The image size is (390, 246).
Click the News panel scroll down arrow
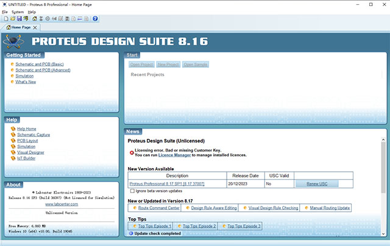coord(383,234)
